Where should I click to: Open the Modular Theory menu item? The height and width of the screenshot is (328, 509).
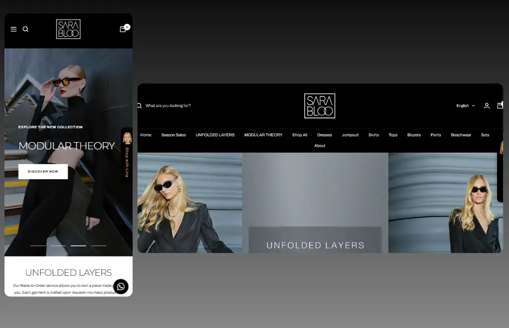coord(263,135)
